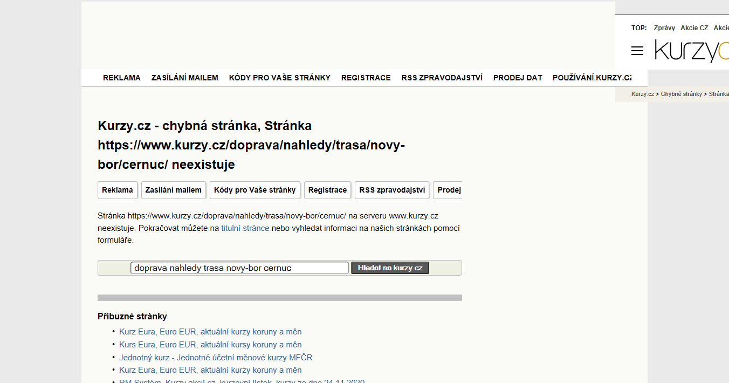Click the partially visible Prodej button
Viewport: 729px width, 383px height.
448,190
